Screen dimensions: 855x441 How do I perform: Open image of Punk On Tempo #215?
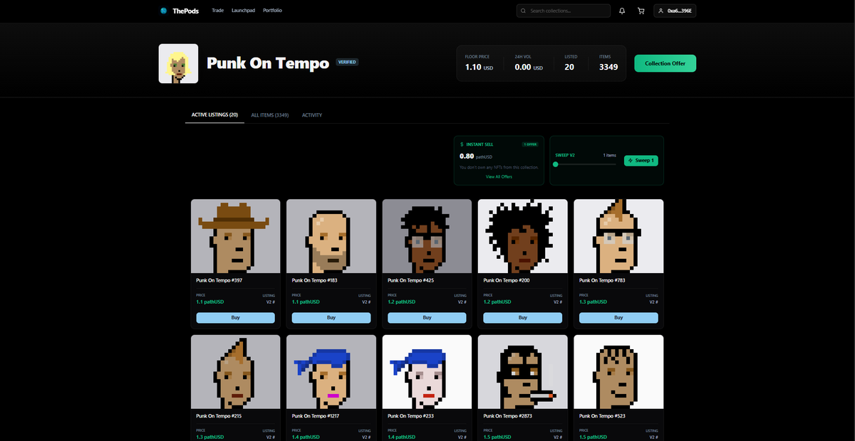236,372
